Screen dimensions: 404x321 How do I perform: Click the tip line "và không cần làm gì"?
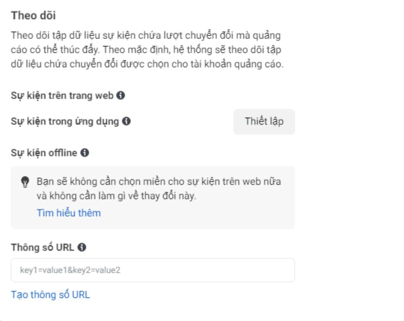[116, 196]
